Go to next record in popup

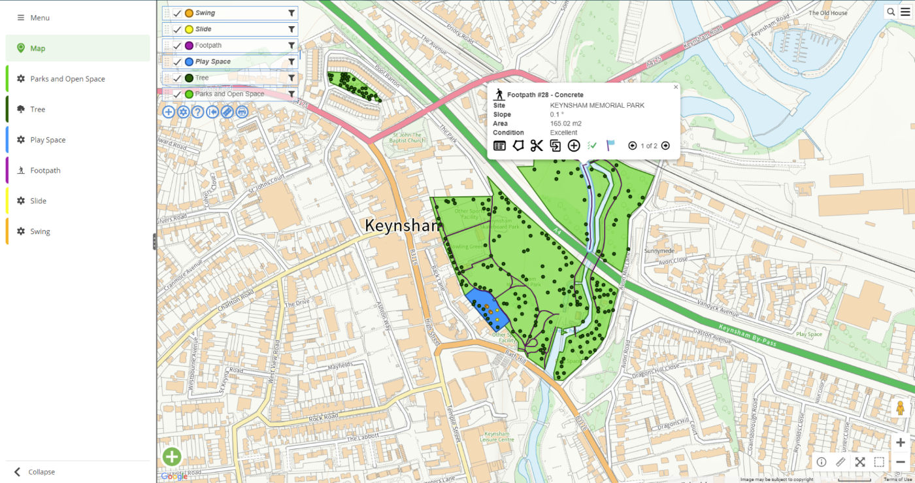click(665, 146)
